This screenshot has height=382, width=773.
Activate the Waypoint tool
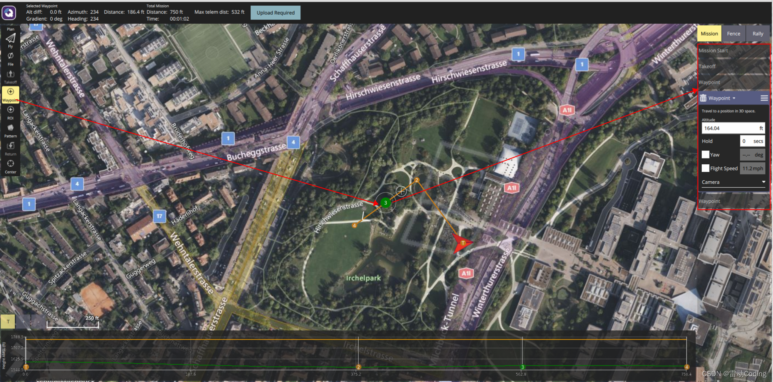pyautogui.click(x=10, y=95)
